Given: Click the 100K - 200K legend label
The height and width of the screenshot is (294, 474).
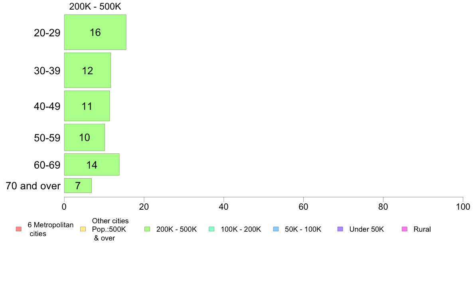Looking at the screenshot, I should (241, 229).
